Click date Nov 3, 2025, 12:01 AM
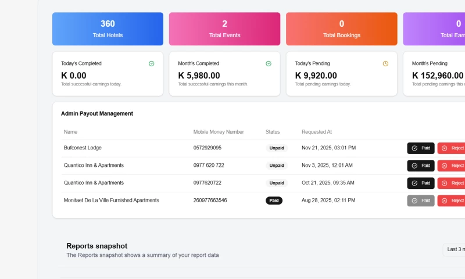 point(327,165)
